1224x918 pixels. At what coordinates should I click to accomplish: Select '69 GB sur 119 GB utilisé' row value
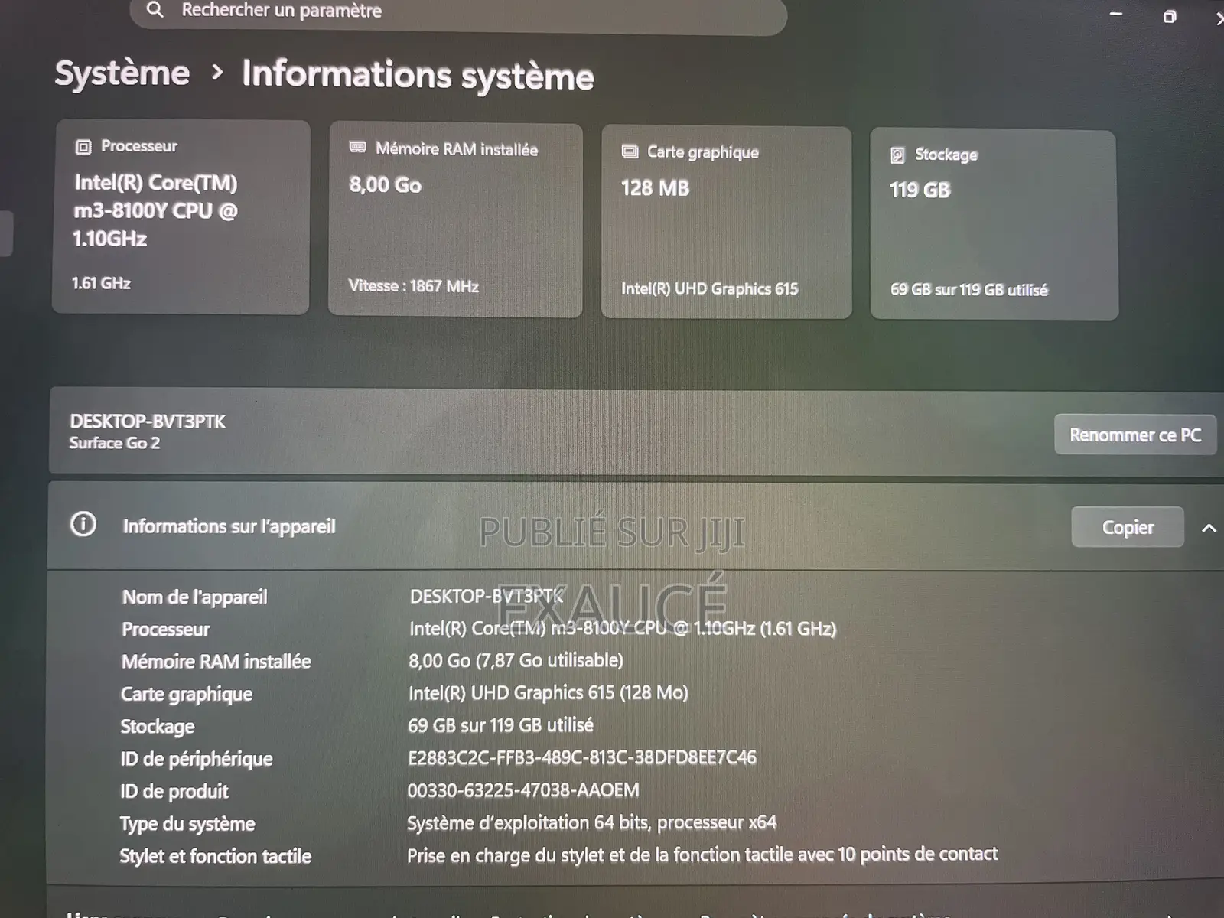(500, 725)
